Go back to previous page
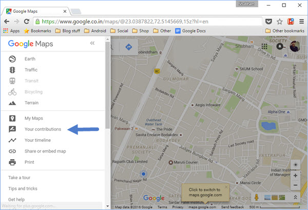 coord(7,22)
